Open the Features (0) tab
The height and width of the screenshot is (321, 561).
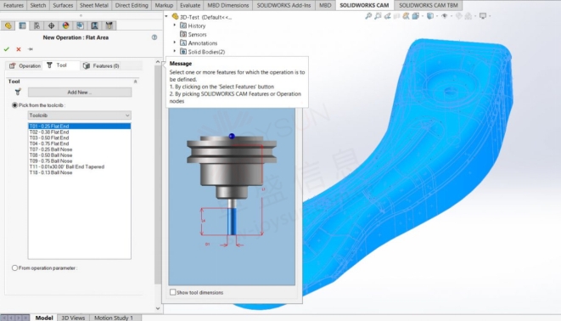coord(101,66)
